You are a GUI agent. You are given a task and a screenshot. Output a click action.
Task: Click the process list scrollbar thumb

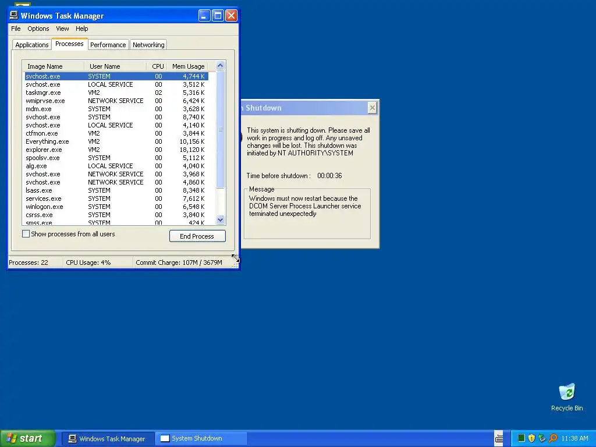coord(220,129)
